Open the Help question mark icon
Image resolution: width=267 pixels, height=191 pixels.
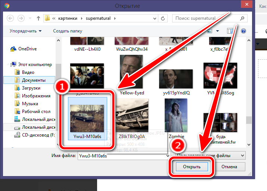[243, 31]
